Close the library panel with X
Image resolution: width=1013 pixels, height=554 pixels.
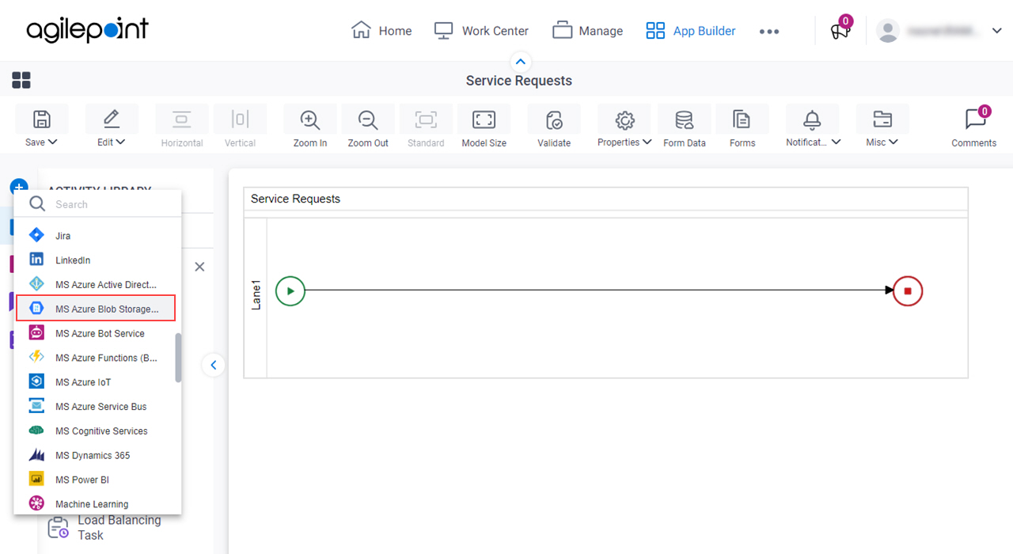pyautogui.click(x=199, y=267)
